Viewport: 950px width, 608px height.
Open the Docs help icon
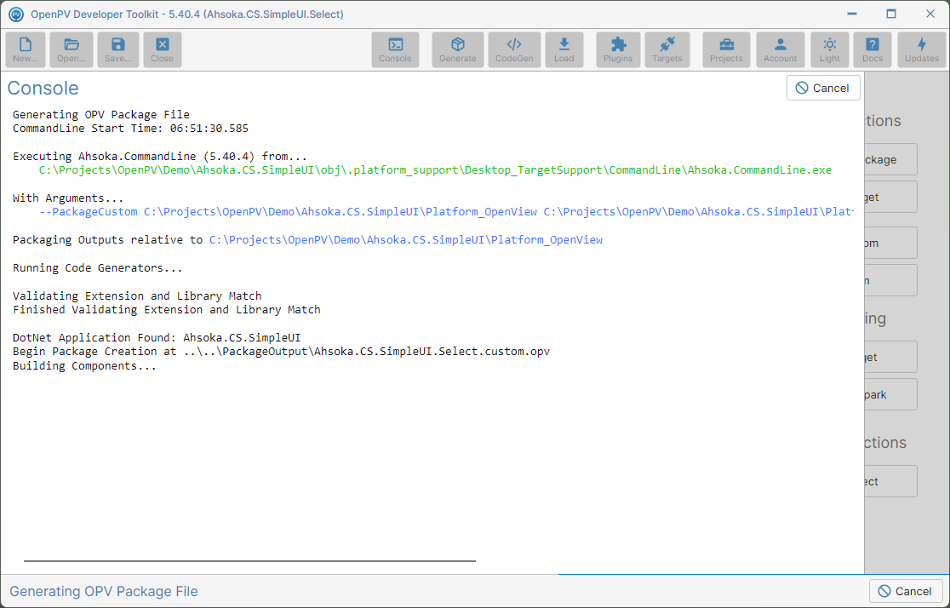click(x=873, y=49)
